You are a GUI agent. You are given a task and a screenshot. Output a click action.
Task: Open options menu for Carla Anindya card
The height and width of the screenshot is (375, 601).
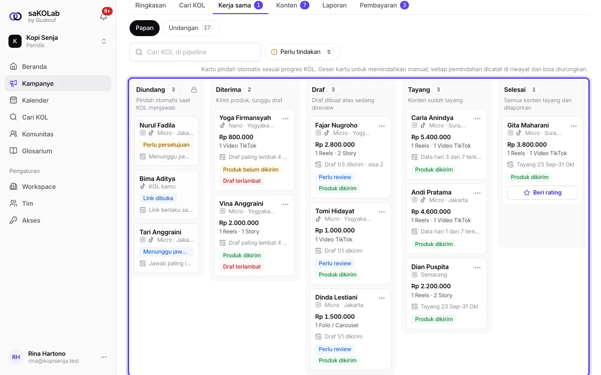point(478,118)
